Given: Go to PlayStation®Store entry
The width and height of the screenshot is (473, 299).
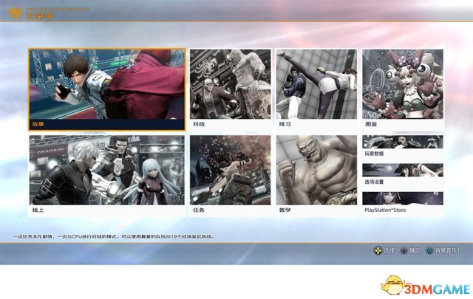Looking at the screenshot, I should tap(403, 203).
